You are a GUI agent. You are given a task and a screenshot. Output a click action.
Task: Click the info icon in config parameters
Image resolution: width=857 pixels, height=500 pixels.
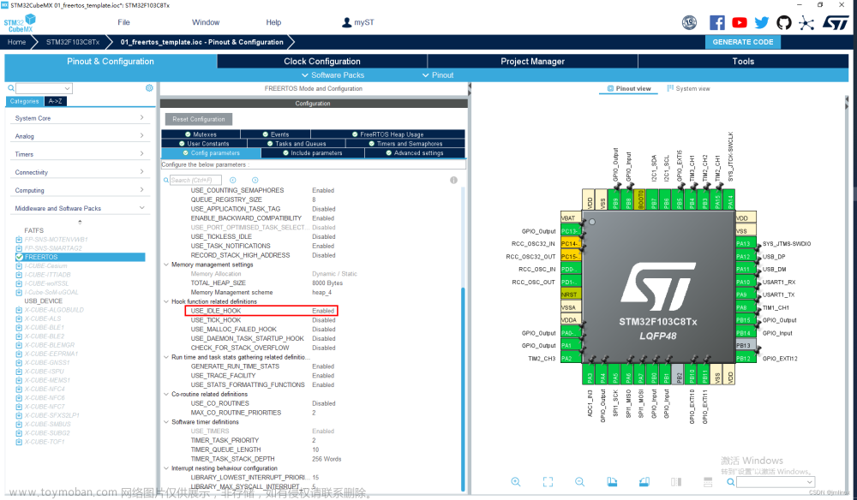point(453,180)
